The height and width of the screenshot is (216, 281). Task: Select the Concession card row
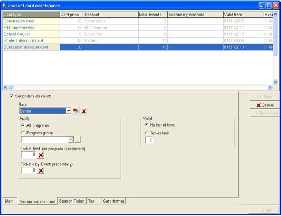(138, 21)
